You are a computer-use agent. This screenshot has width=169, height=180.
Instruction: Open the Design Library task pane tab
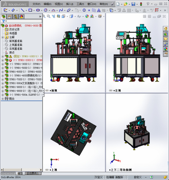point(165,34)
